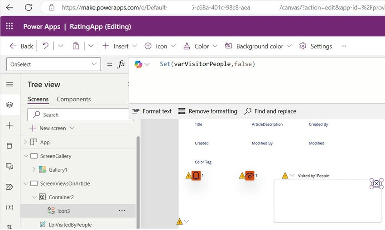Select ScreenGallery in the tree
Screen dimensions: 385x230
tap(56, 156)
